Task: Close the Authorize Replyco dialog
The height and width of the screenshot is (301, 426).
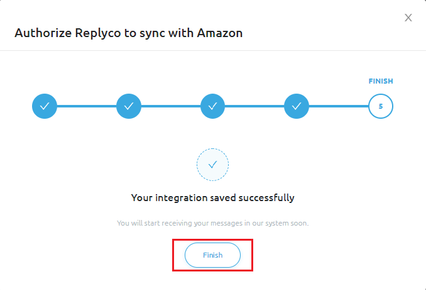Action: (x=408, y=18)
